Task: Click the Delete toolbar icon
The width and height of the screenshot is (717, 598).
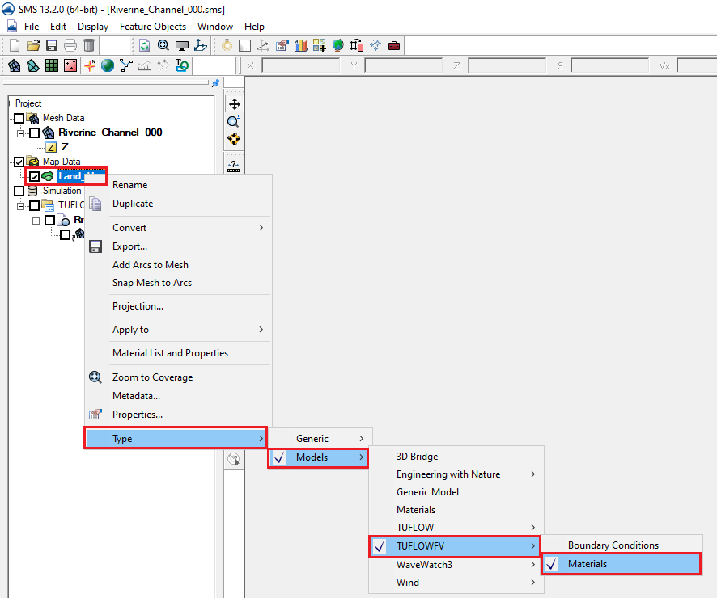Action: point(89,45)
